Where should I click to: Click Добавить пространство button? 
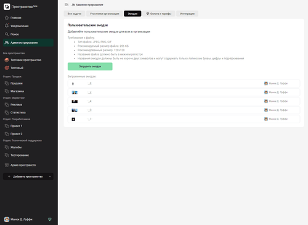(28, 176)
